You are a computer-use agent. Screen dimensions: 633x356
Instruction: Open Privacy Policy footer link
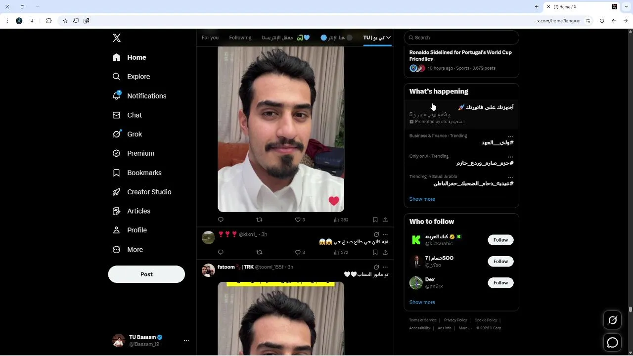(455, 320)
